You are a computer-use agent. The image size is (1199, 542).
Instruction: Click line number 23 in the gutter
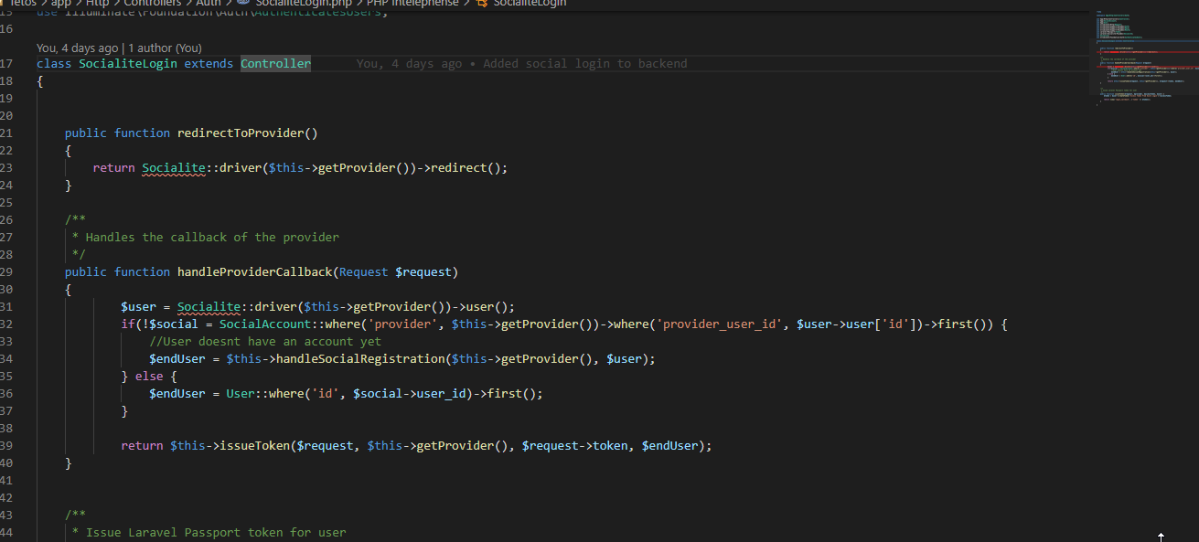point(6,168)
